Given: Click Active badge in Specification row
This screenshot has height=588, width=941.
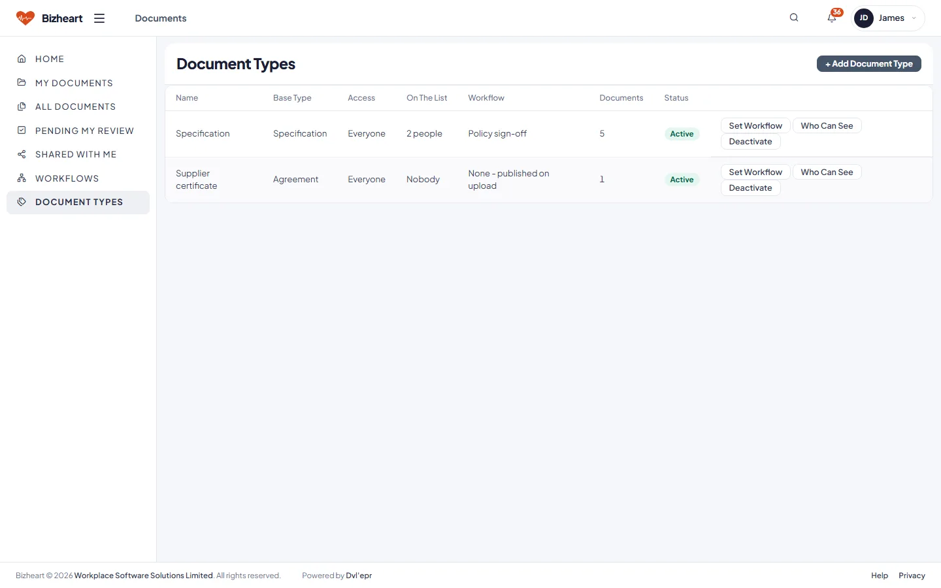Looking at the screenshot, I should 682,134.
